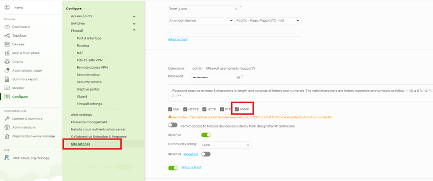
Task: Open the American Samoa country dropdown
Action: (201, 21)
